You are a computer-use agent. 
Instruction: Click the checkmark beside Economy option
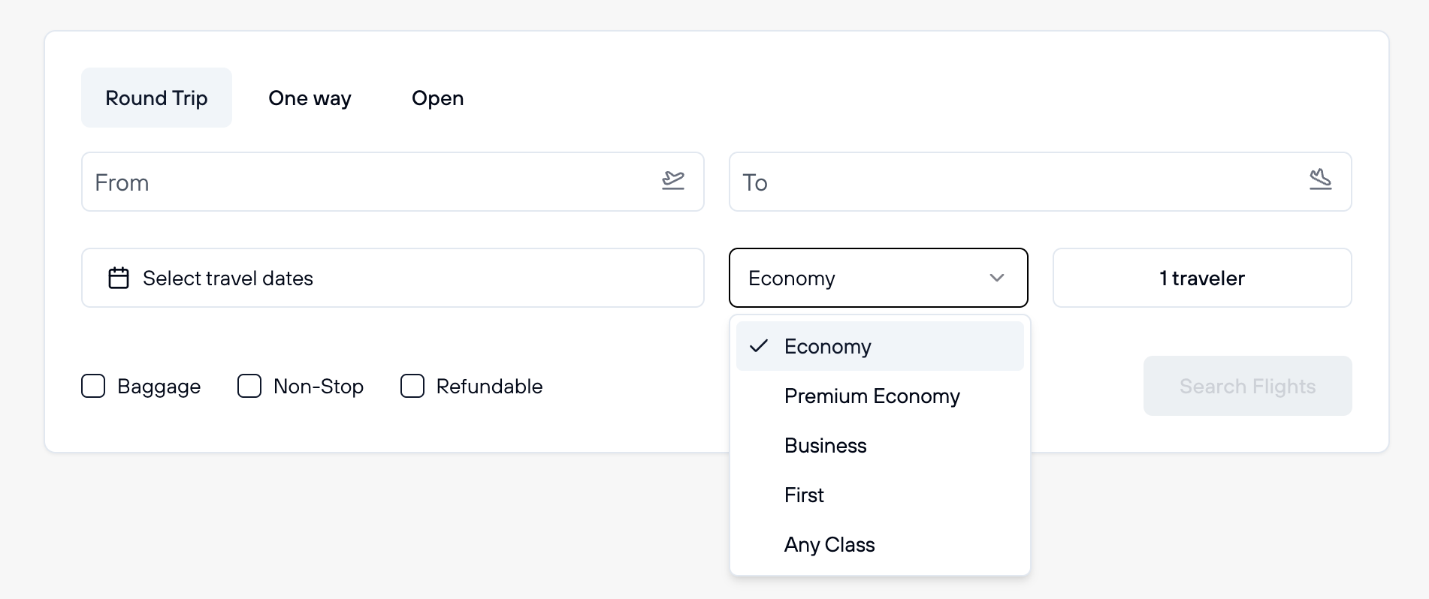pyautogui.click(x=760, y=345)
